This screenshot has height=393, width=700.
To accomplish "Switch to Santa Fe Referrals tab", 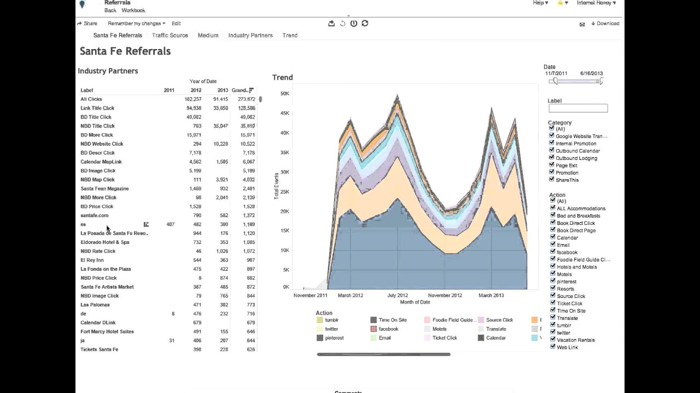I will click(x=118, y=35).
